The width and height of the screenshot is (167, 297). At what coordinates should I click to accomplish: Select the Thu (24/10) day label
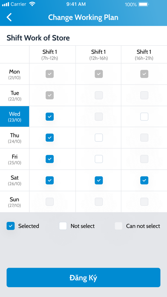(x=14, y=138)
